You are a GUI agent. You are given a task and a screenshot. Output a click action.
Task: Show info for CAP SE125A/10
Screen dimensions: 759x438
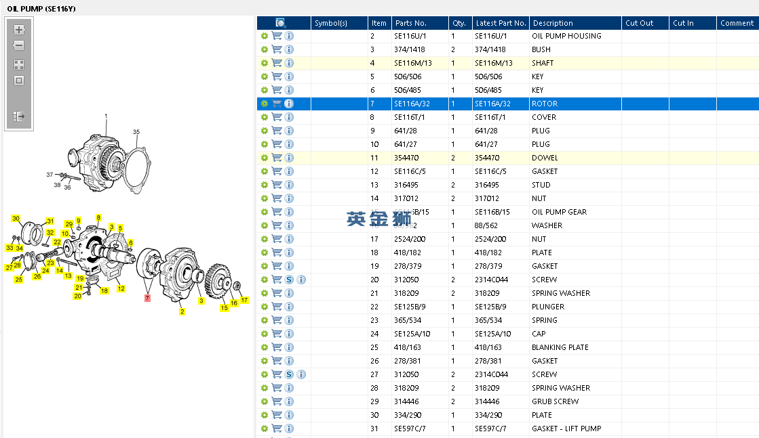(289, 334)
